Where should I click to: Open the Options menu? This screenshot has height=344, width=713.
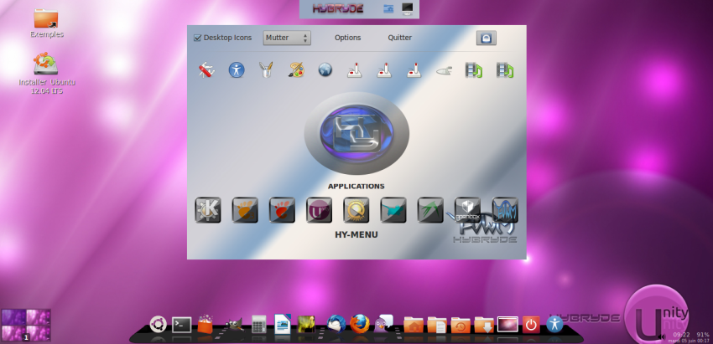(347, 38)
